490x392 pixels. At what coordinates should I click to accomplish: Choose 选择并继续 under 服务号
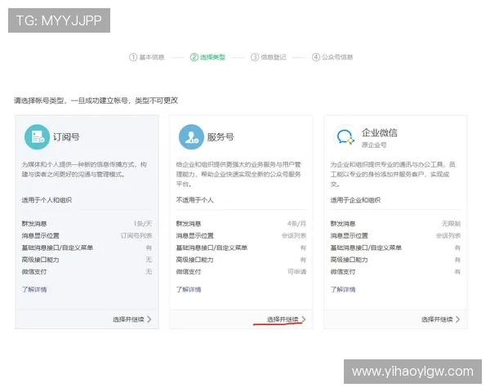point(283,319)
